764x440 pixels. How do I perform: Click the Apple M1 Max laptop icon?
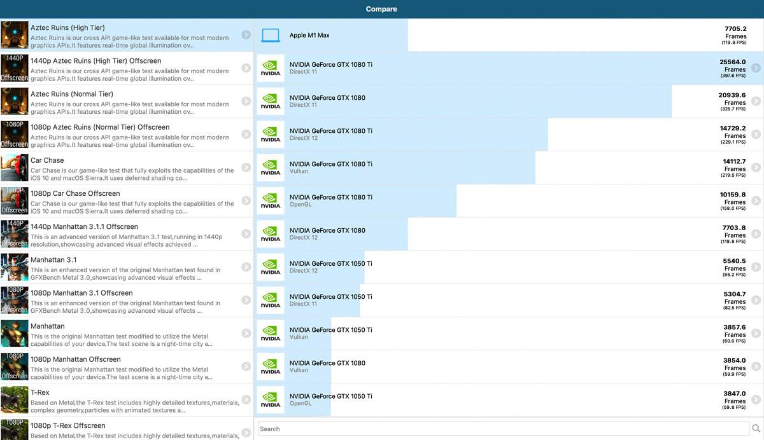(x=271, y=36)
